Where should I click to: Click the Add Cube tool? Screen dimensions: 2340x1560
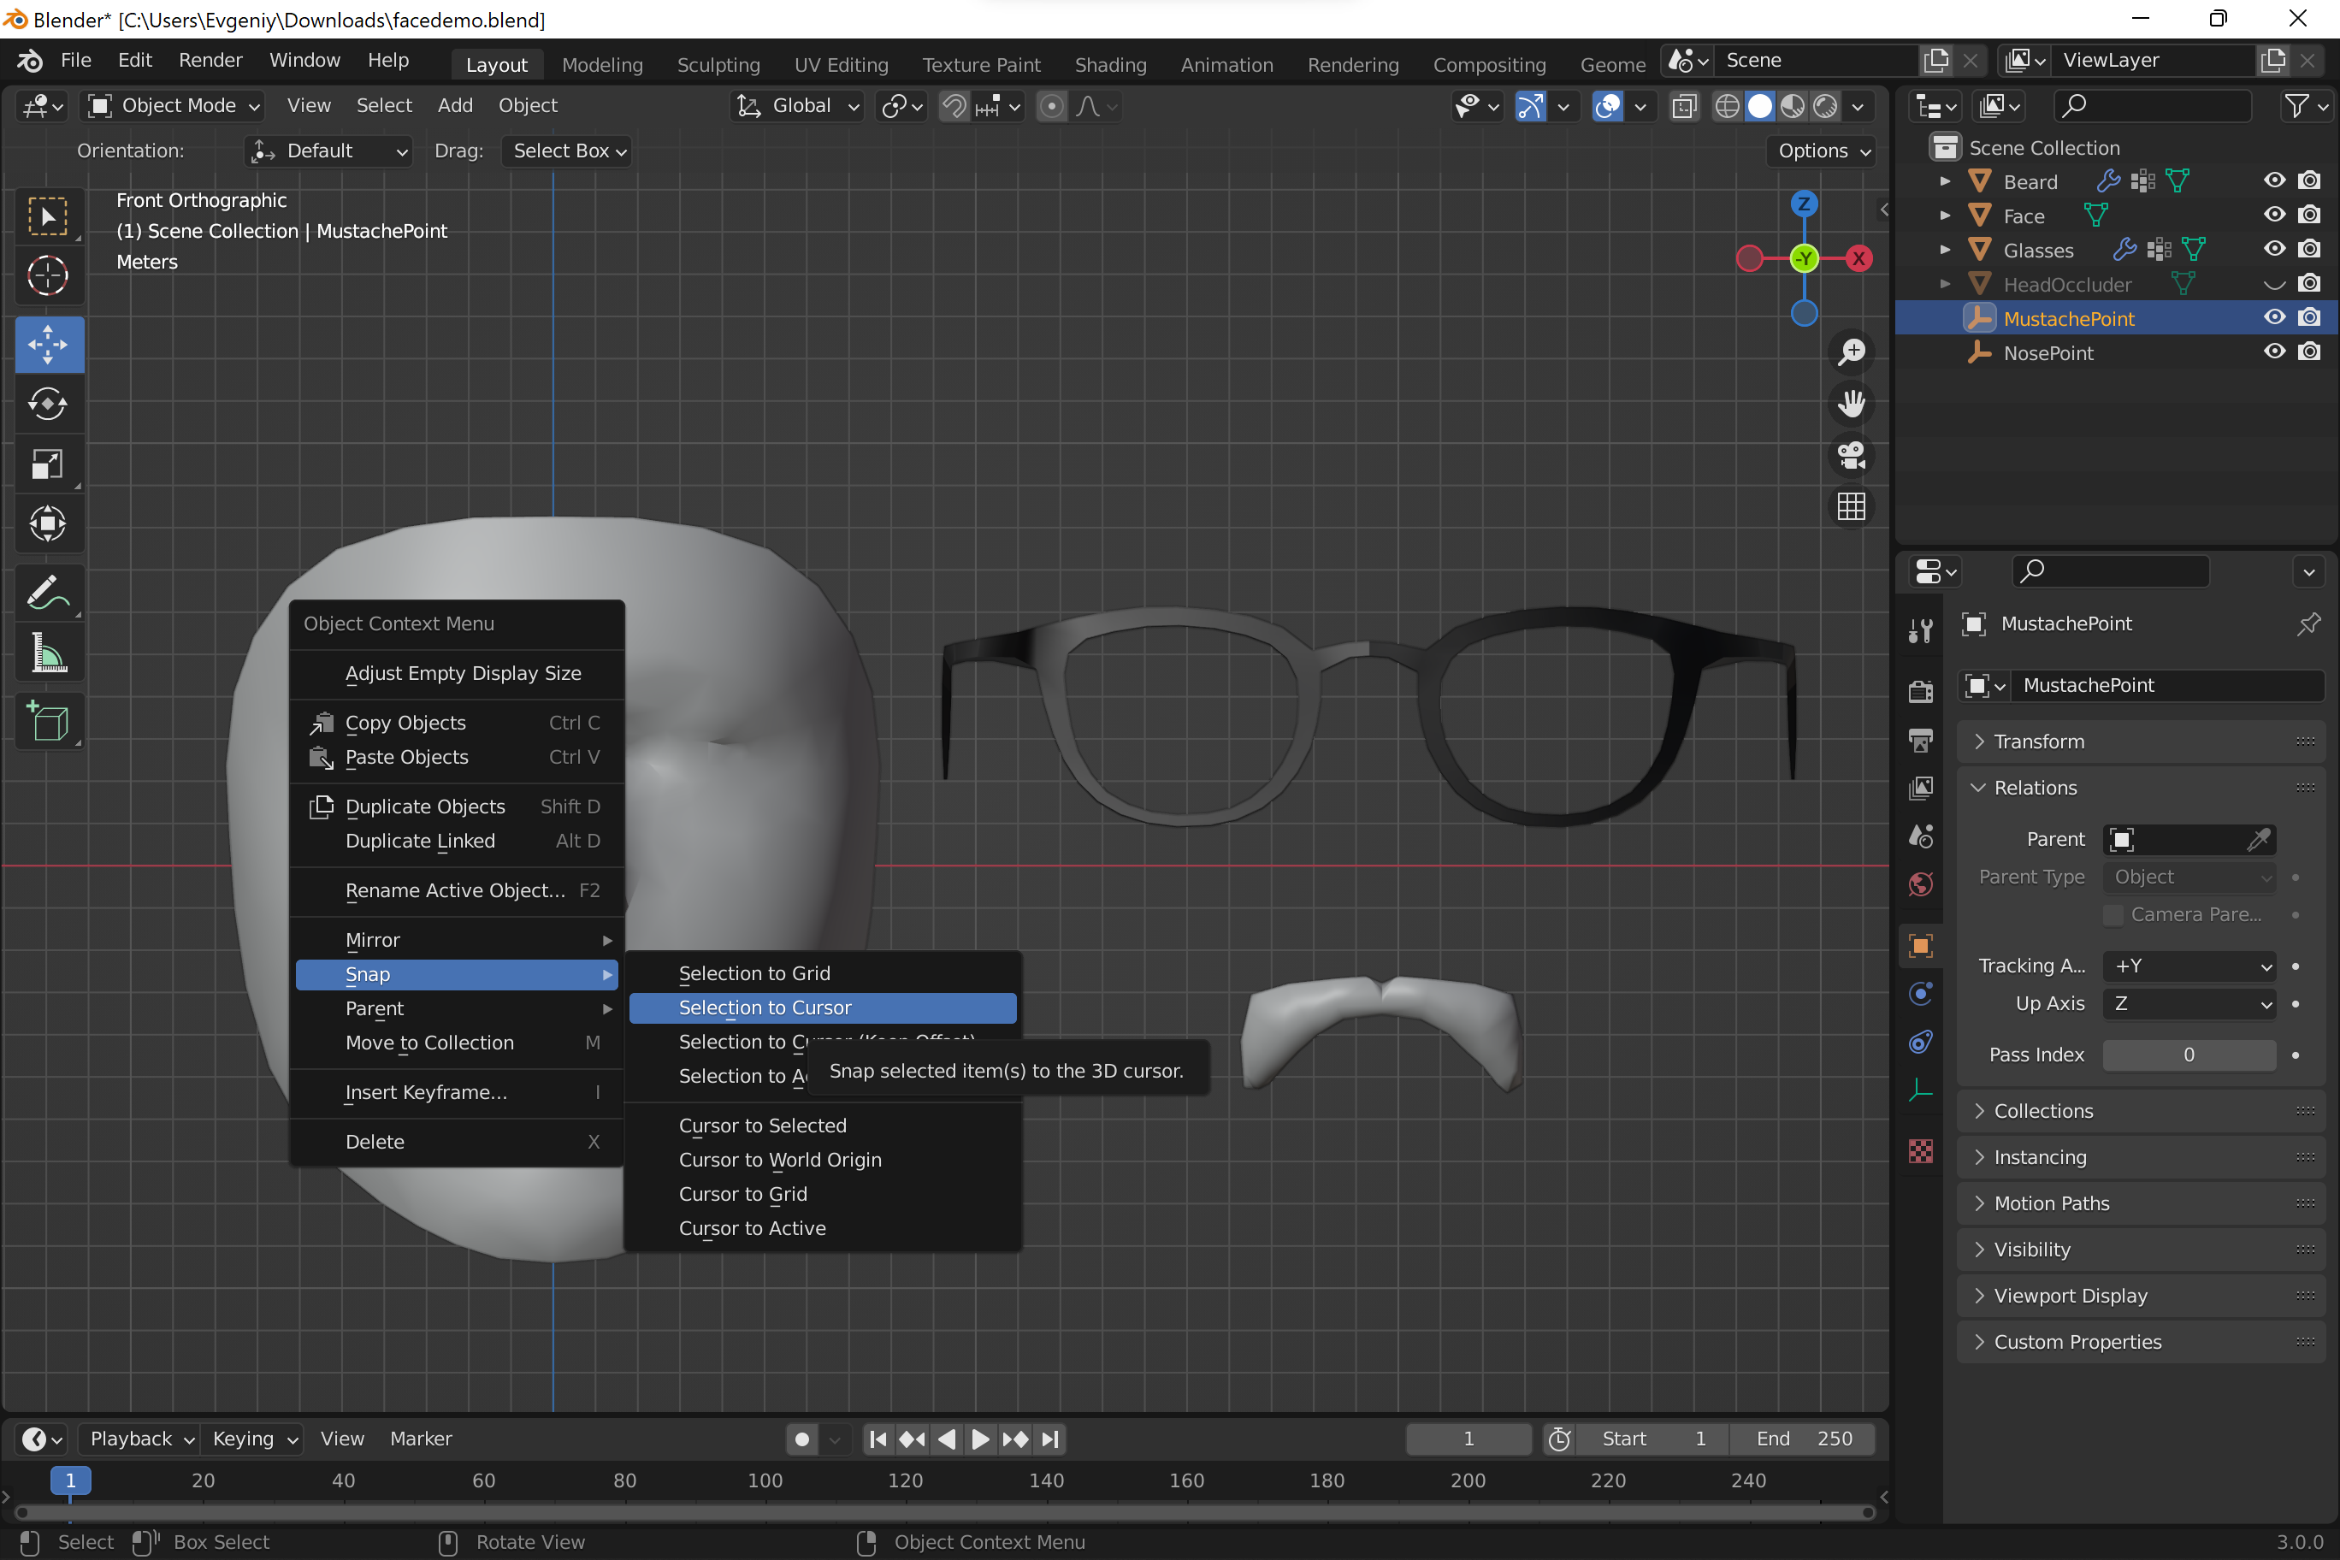click(48, 721)
